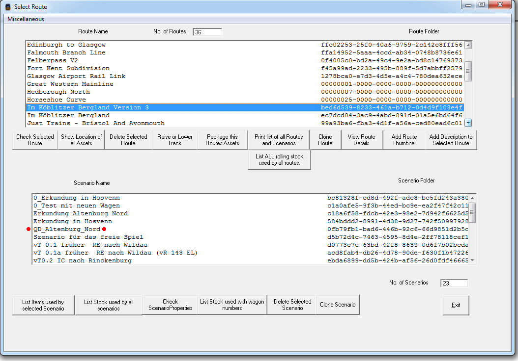Click Check ScenarioProperties button
The width and height of the screenshot is (518, 361).
pyautogui.click(x=170, y=305)
